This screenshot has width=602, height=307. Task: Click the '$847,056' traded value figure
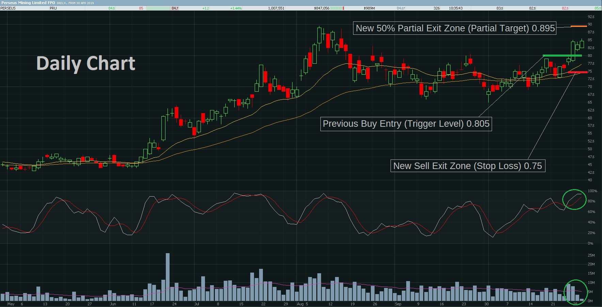point(322,8)
